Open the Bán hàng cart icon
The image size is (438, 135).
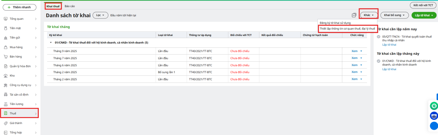pos(6,57)
